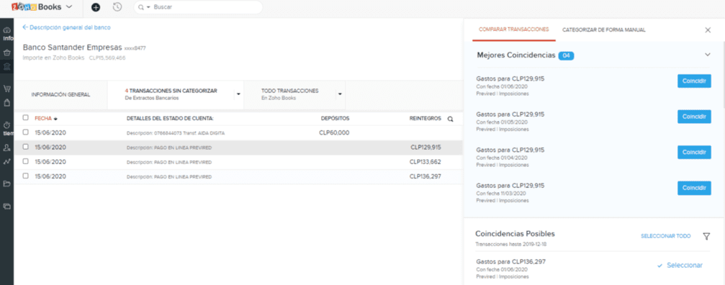
Task: Click Seleccionar for CLP136,297 expense
Action: click(680, 266)
